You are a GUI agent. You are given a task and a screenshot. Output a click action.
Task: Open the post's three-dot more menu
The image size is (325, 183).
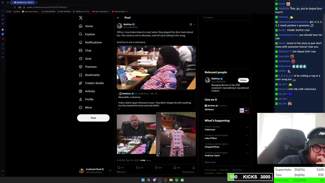pos(194,24)
